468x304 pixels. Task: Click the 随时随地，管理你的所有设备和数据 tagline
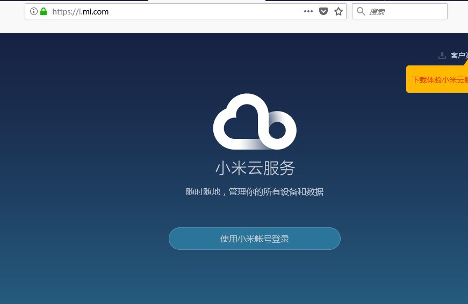[255, 191]
